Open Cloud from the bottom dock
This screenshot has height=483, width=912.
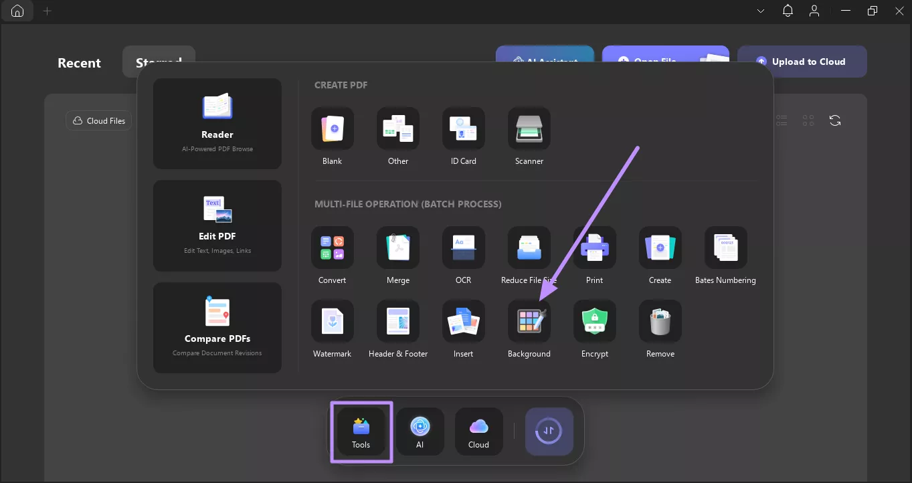(479, 431)
